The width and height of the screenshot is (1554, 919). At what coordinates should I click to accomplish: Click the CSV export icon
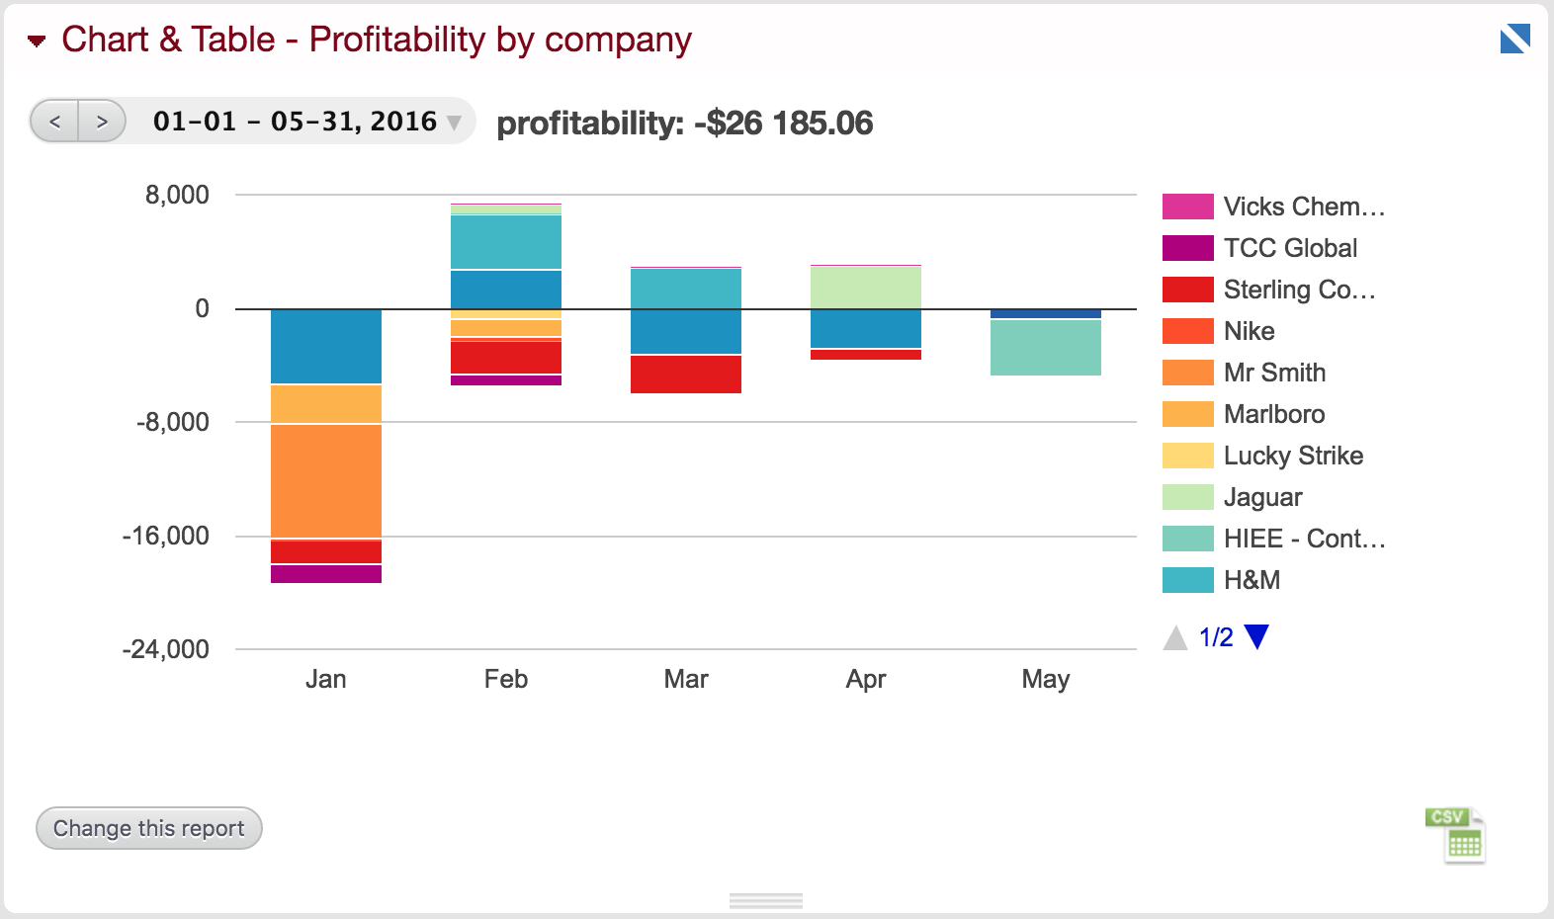click(x=1455, y=836)
